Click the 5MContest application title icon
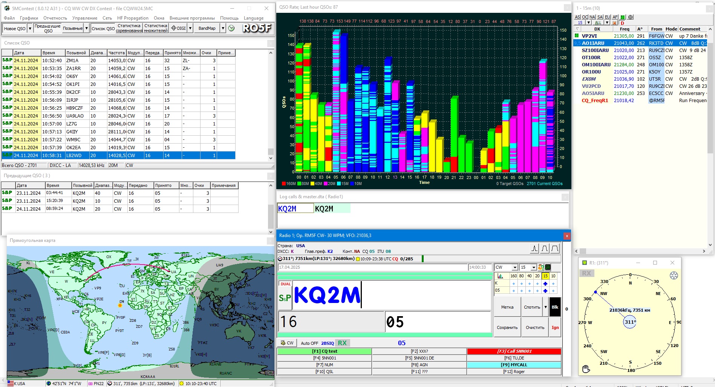This screenshot has height=387, width=715. pos(7,8)
